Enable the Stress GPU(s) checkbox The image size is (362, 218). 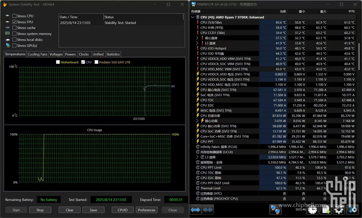point(14,46)
